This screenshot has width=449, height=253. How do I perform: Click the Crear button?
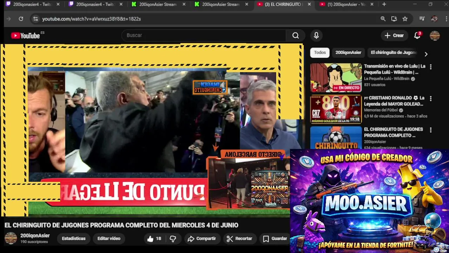[394, 35]
